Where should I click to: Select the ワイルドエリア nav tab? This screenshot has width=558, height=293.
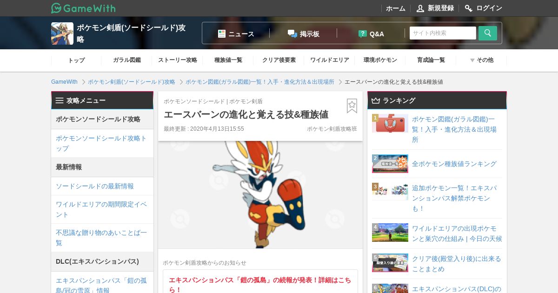pos(330,60)
